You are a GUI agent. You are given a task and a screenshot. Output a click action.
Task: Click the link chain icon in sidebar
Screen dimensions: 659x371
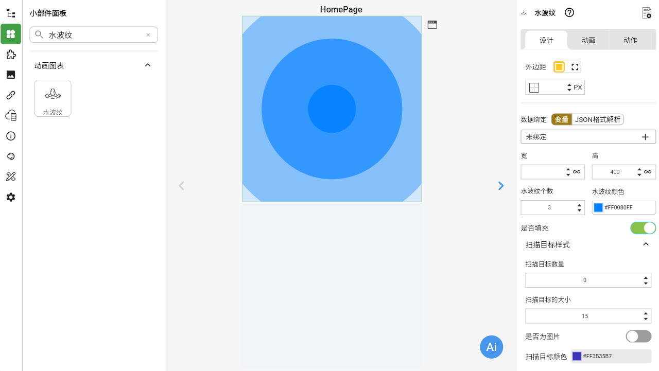pos(11,95)
